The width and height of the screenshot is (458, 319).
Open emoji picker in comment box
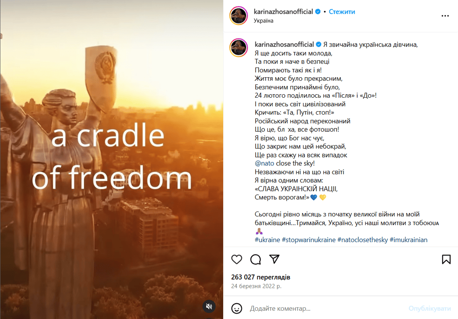pos(236,309)
